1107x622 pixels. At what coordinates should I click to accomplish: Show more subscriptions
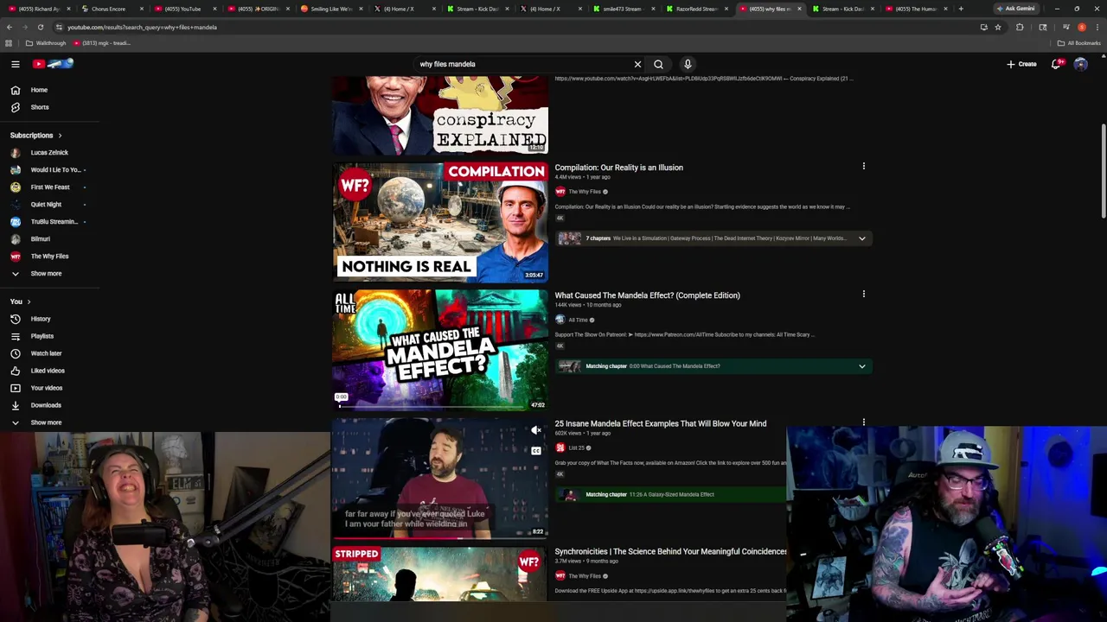(x=46, y=274)
